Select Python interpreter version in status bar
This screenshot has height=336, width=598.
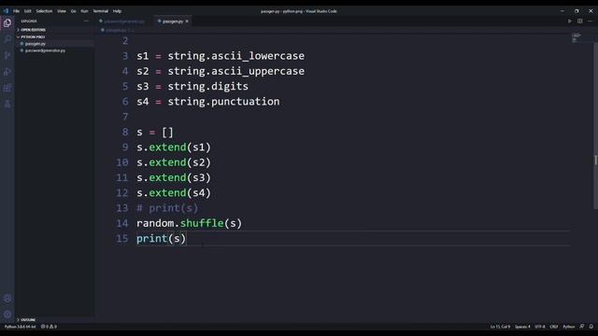[x=20, y=327]
